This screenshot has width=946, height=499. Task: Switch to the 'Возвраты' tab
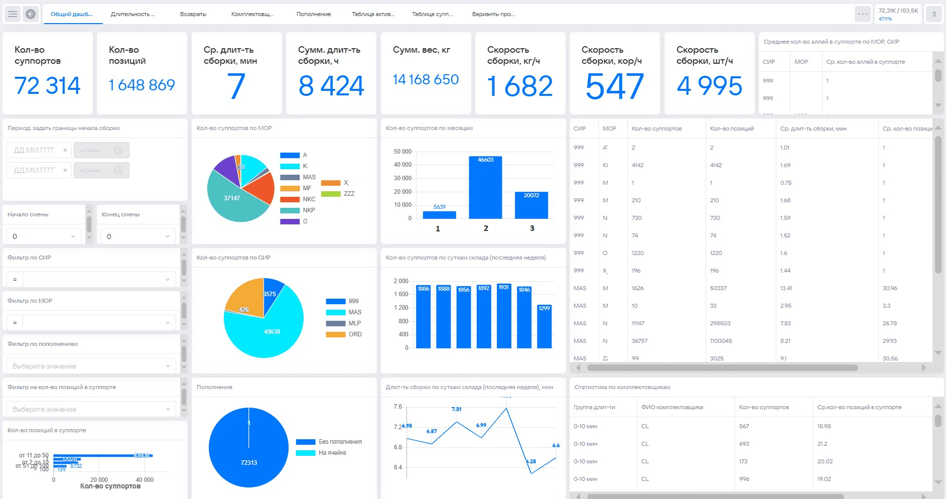click(193, 14)
